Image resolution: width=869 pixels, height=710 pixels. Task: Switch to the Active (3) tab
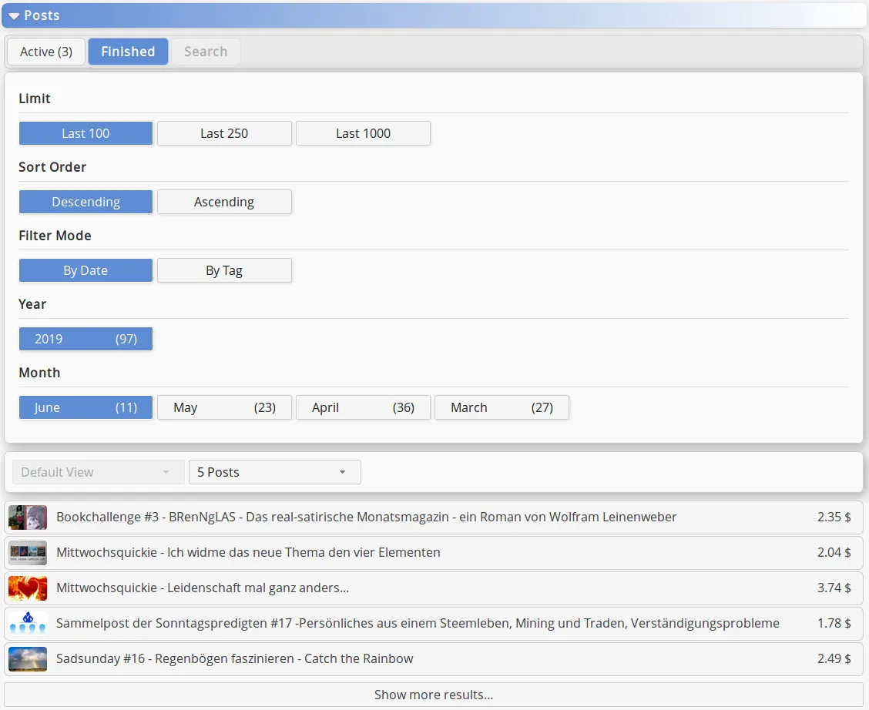tap(46, 52)
